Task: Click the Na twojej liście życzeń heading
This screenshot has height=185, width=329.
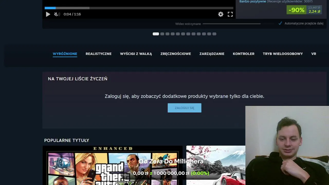Action: [x=78, y=79]
